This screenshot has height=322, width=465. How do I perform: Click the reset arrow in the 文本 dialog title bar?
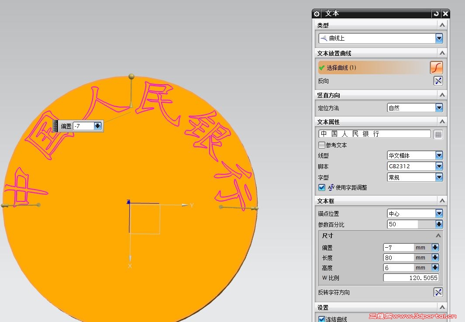[436, 14]
